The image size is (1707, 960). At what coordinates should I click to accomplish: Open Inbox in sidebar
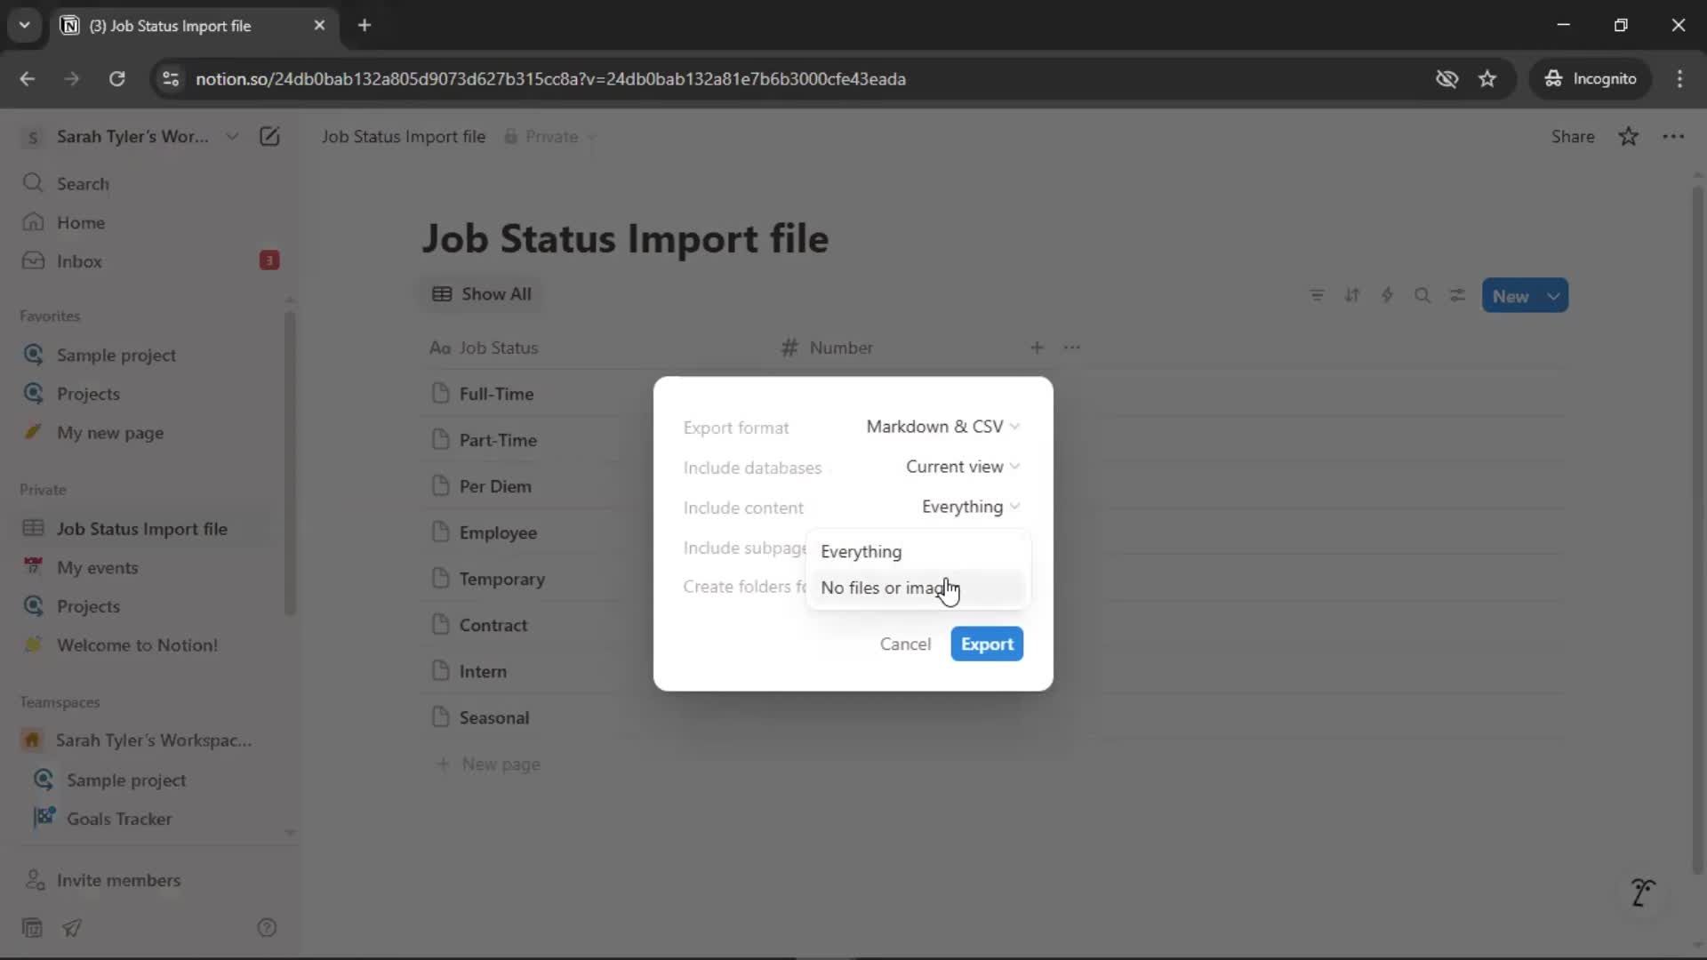(x=151, y=261)
